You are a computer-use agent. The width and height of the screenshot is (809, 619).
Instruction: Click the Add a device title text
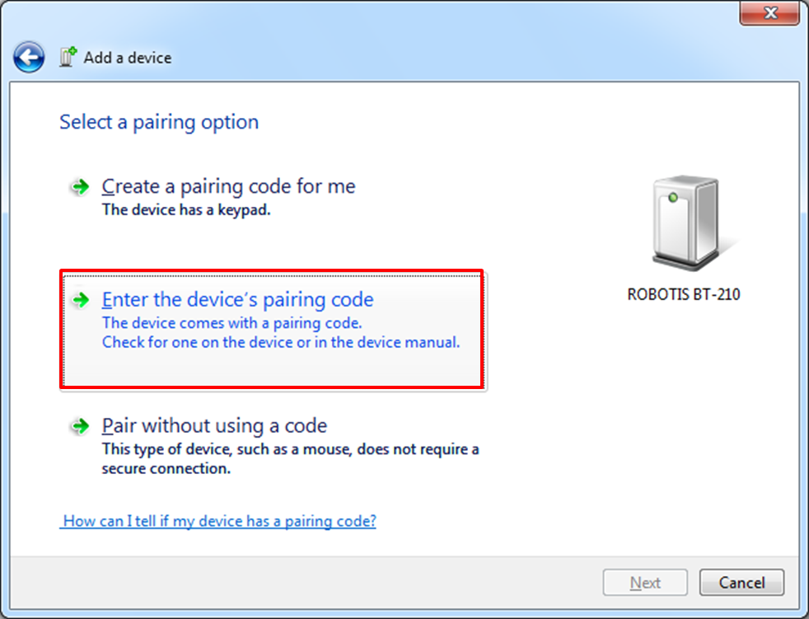[128, 58]
